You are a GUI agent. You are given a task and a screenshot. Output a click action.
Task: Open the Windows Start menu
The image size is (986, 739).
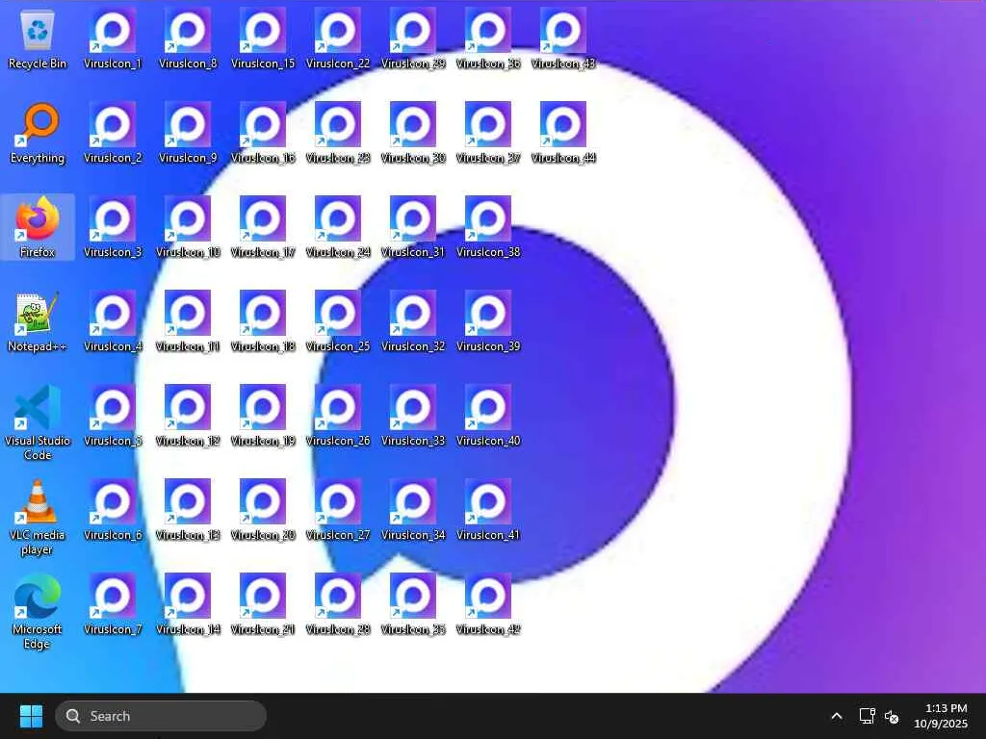31,716
